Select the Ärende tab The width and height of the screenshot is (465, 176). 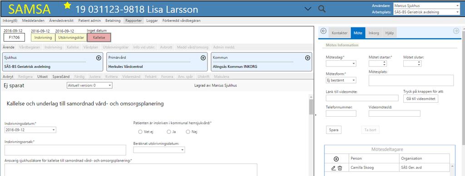pos(8,47)
